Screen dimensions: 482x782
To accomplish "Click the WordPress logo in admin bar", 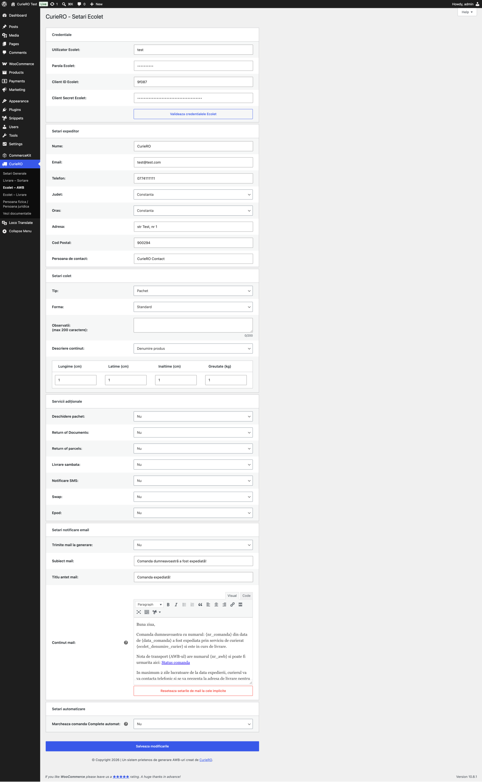I will [x=5, y=4].
